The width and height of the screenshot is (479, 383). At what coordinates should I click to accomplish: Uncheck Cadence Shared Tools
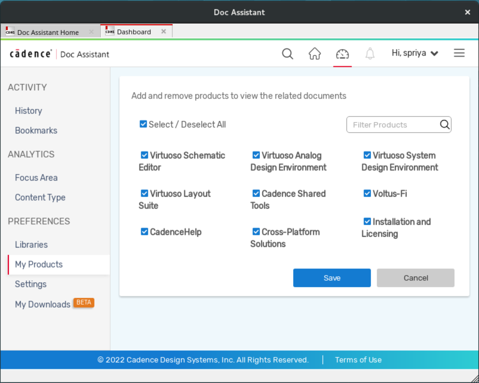(x=256, y=193)
